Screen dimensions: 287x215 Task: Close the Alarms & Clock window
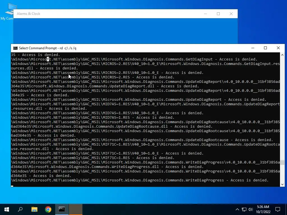(231, 14)
